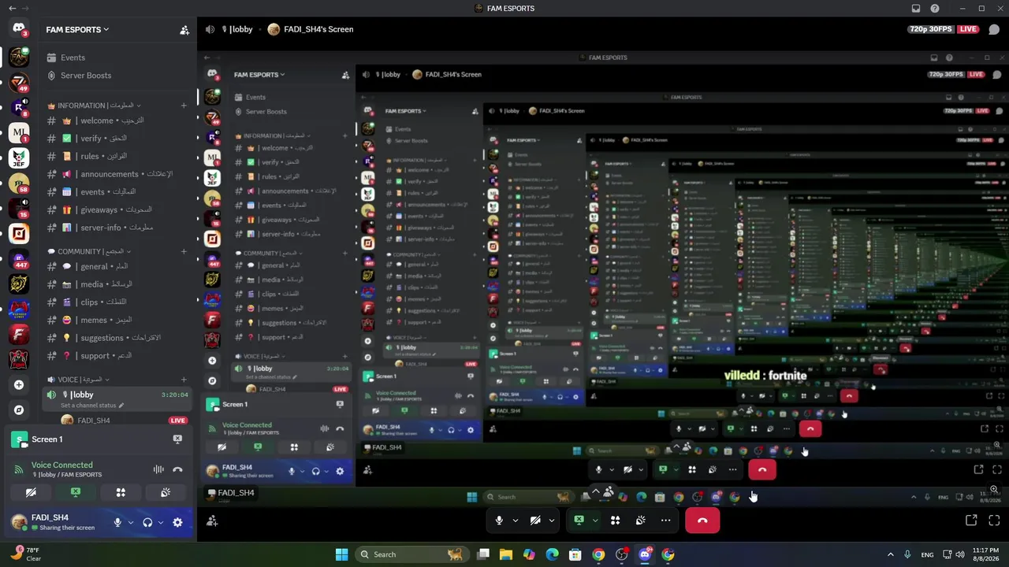The height and width of the screenshot is (567, 1009).
Task: Mute microphone in the call control bar
Action: (499, 521)
